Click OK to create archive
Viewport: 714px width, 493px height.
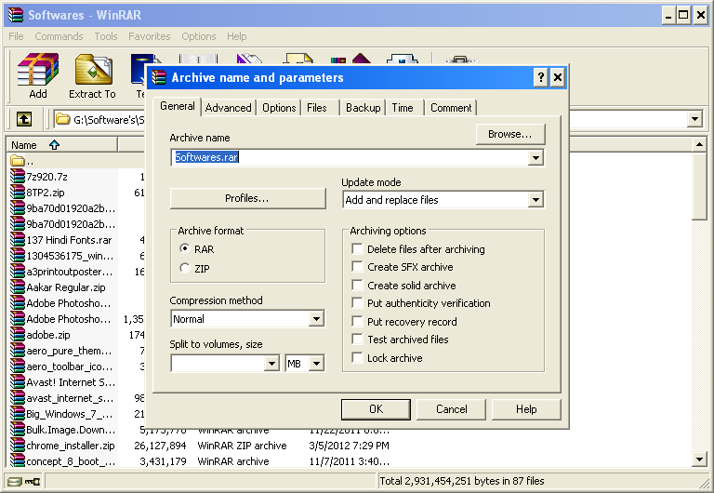coord(376,409)
